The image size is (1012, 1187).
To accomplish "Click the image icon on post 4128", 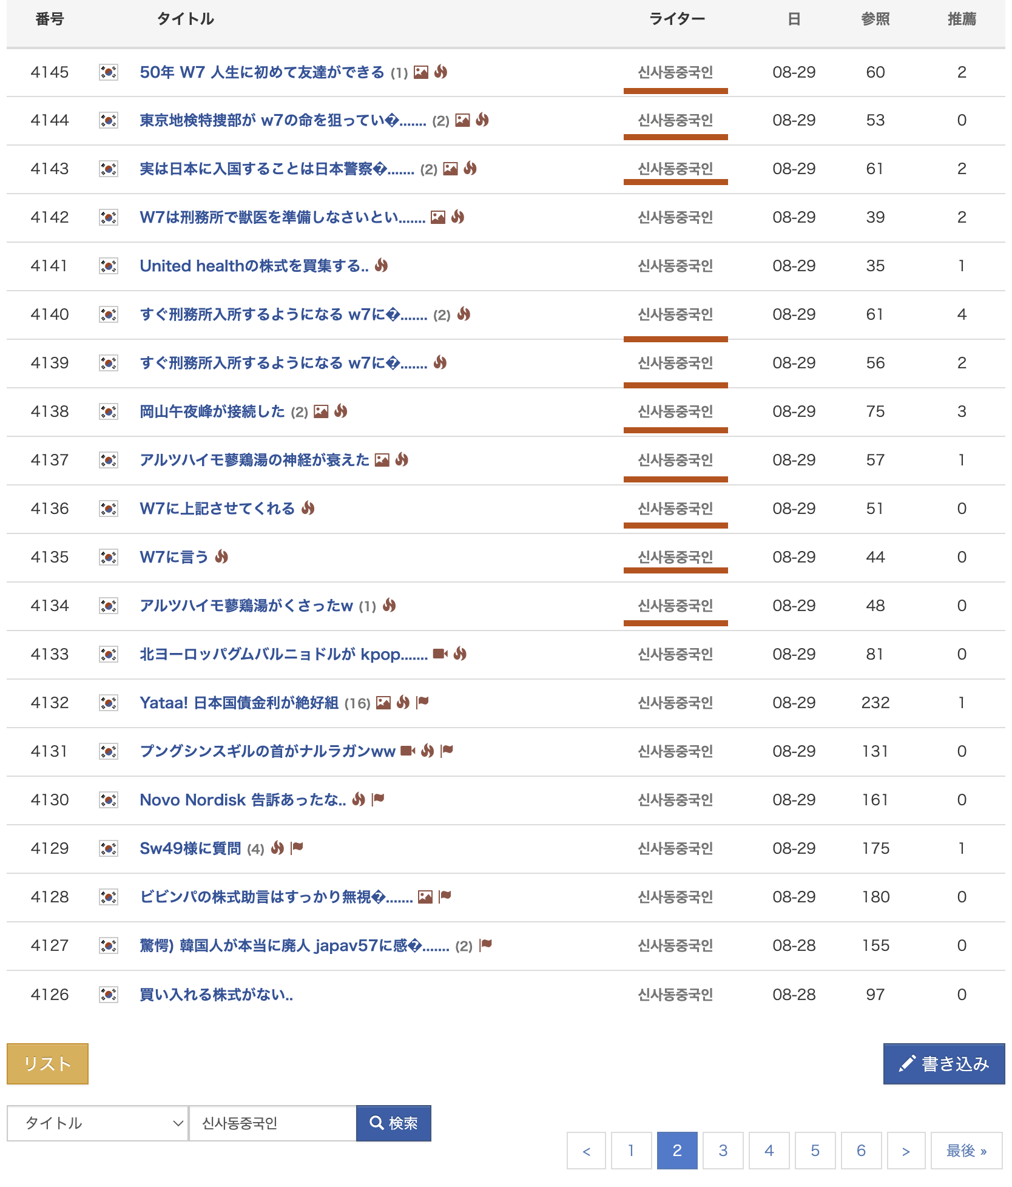I will click(425, 896).
